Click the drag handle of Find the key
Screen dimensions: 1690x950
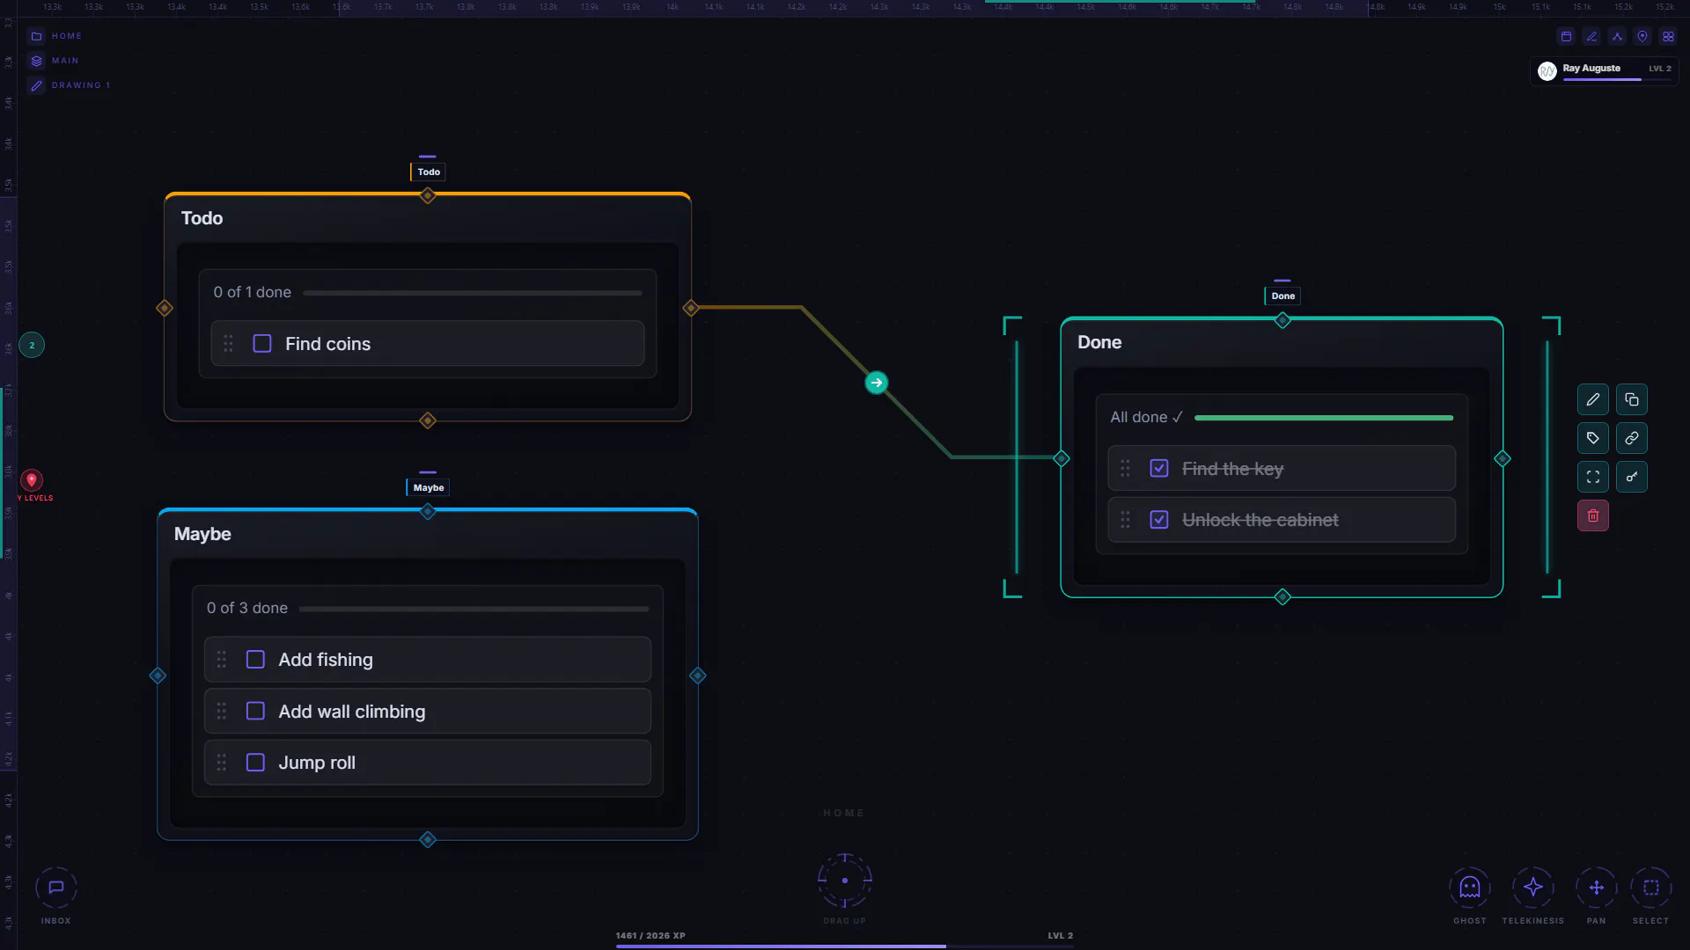coord(1125,469)
